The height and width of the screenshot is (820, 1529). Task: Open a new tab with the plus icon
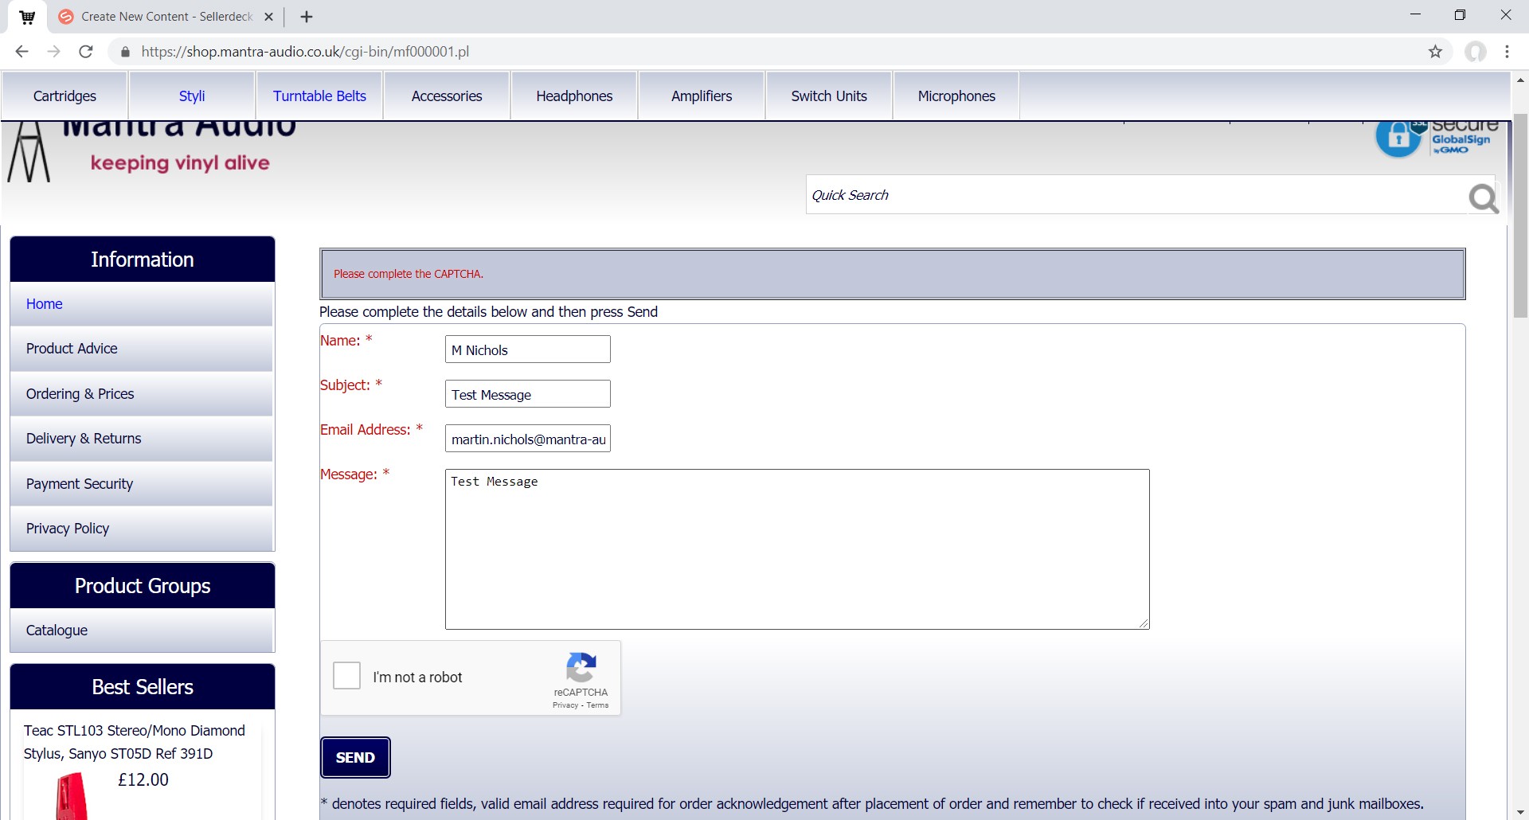point(307,17)
